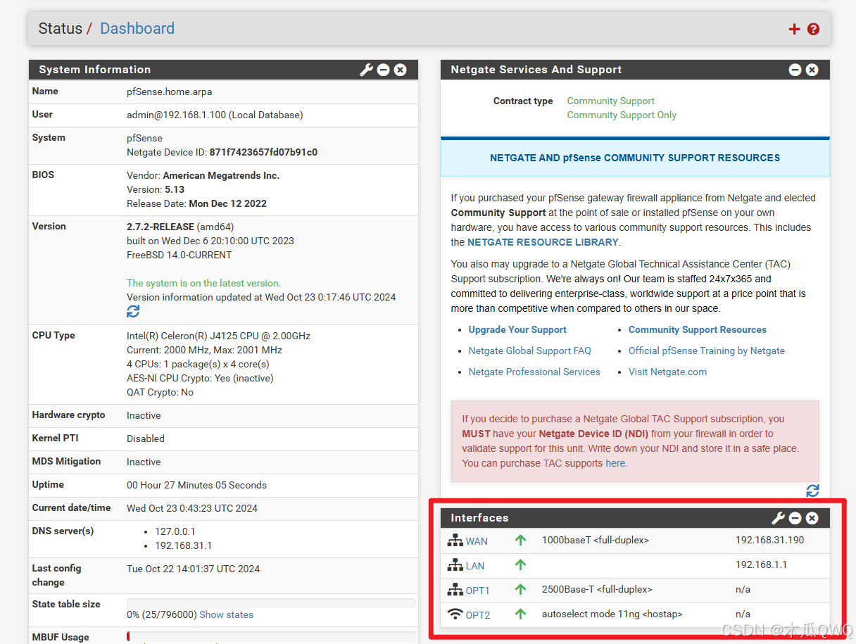856x644 pixels.
Task: Click the OPT2 wireless icon
Action: point(455,614)
